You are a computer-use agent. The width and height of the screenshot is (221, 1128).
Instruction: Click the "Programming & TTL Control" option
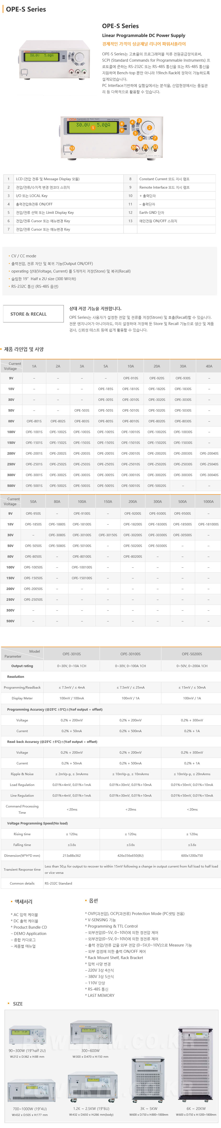(x=111, y=926)
